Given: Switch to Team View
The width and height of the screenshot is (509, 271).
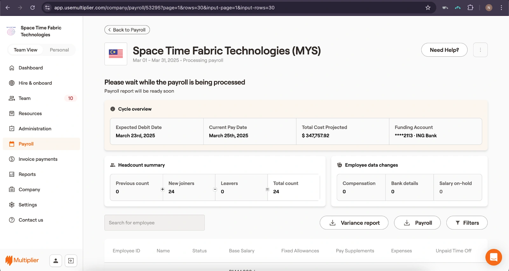Looking at the screenshot, I should (x=25, y=50).
